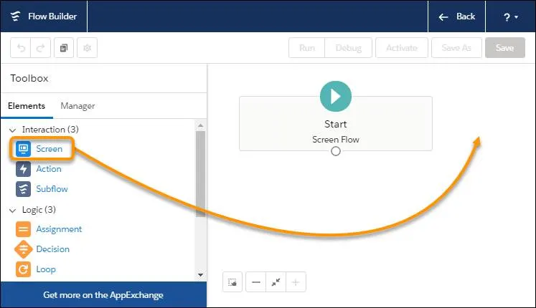Click toolbox scrollbar up arrow
The width and height of the screenshot is (536, 308).
pos(201,125)
